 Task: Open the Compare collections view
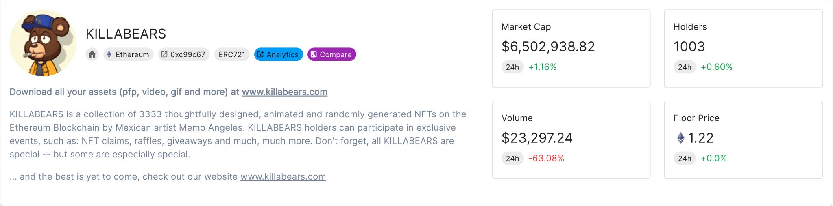332,54
